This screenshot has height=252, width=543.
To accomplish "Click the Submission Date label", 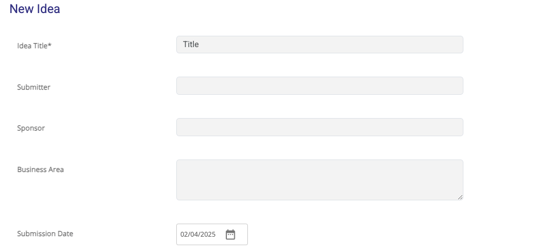I will coord(45,233).
